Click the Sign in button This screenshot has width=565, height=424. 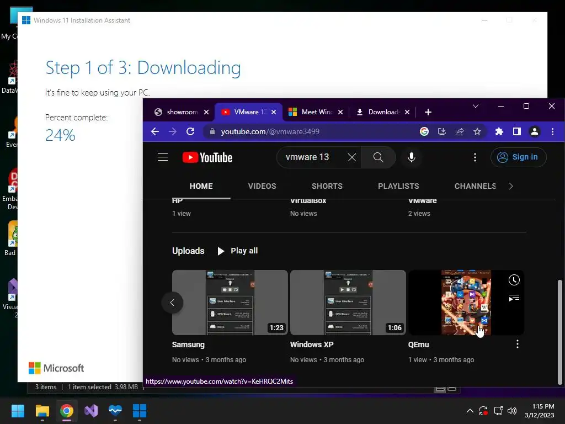click(518, 157)
